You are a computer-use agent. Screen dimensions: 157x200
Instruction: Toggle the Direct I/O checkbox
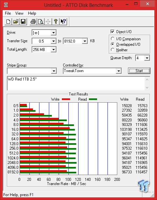(112, 31)
